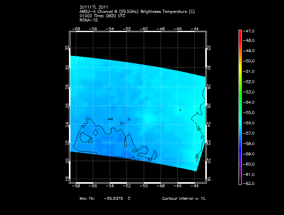Click the -50 longitude label on the top axis
The height and width of the screenshot is (215, 284).
click(144, 29)
